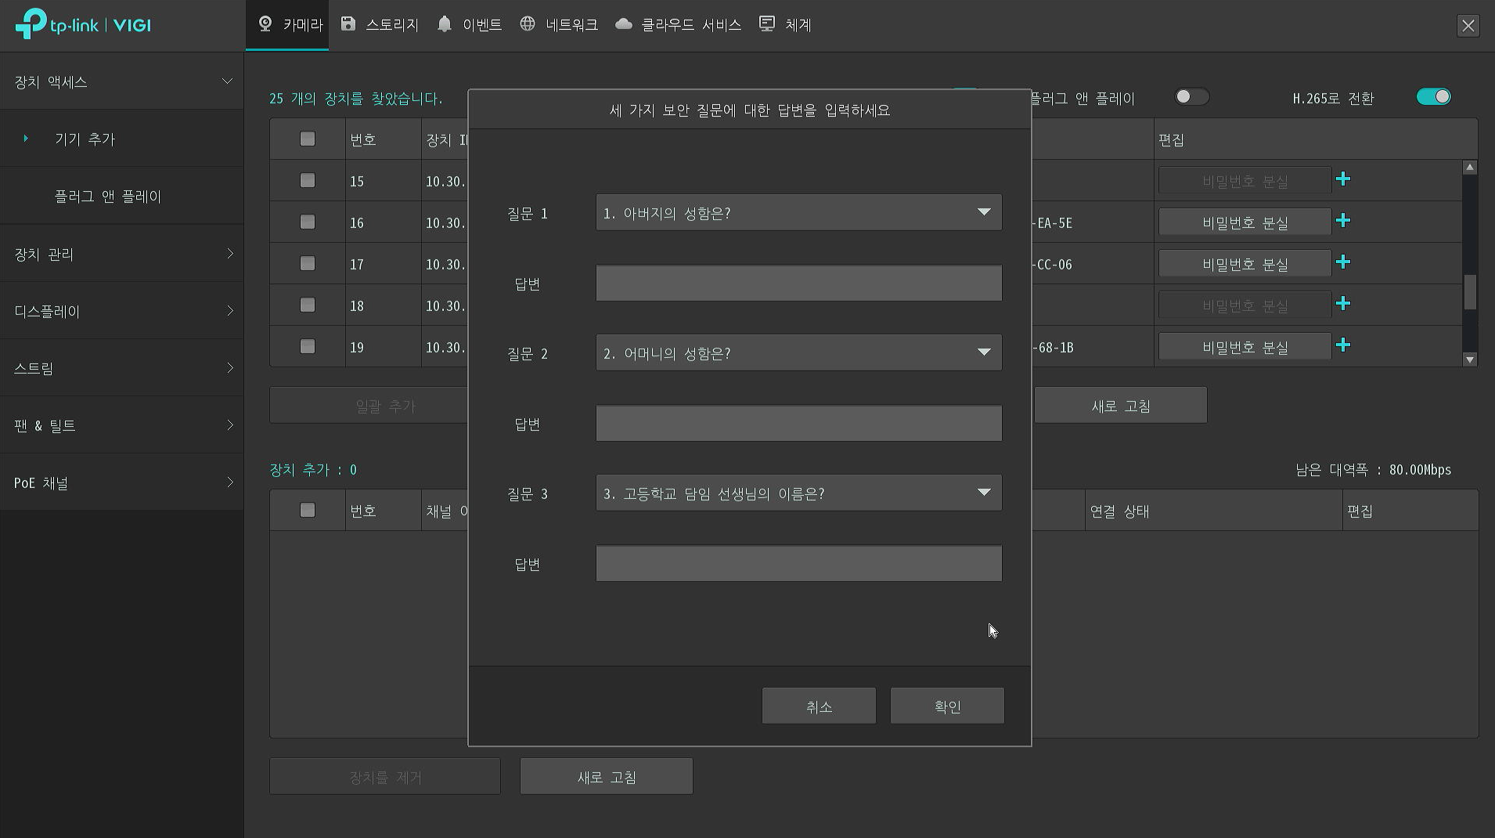The height and width of the screenshot is (838, 1495).
Task: Click the cloud service icon
Action: (624, 24)
